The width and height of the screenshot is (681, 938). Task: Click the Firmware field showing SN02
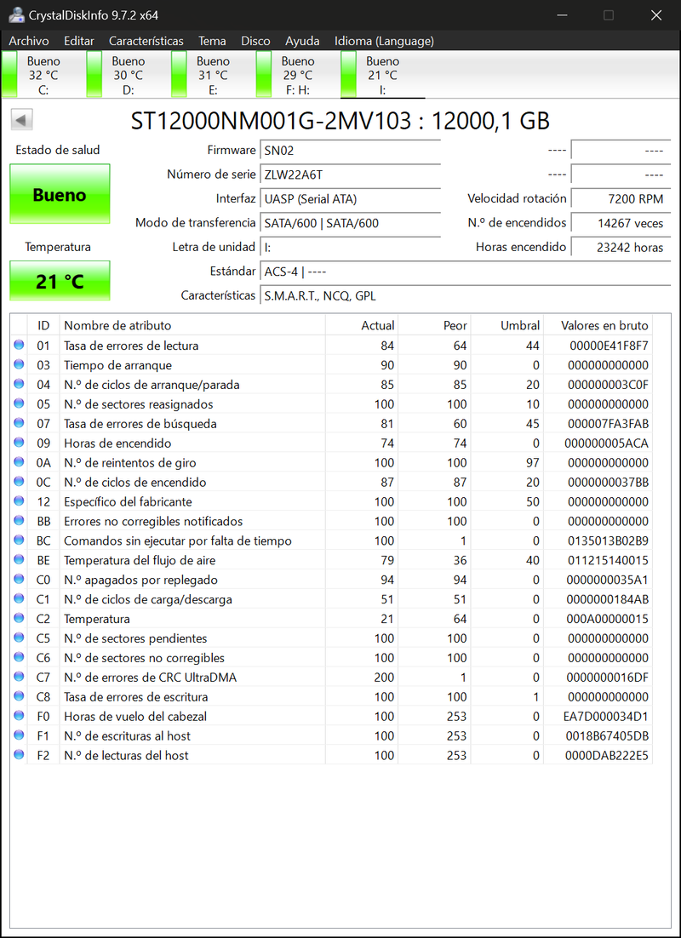coord(350,151)
